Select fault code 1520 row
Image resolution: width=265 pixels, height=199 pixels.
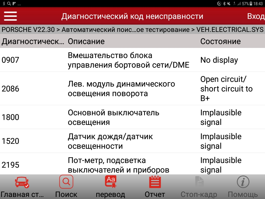pyautogui.click(x=132, y=141)
